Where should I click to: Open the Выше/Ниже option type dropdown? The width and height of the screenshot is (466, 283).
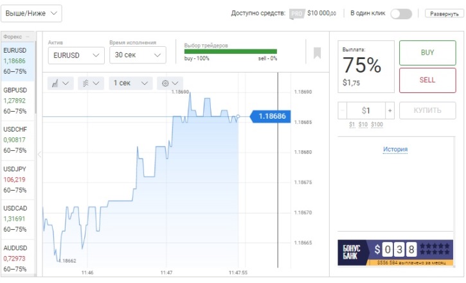coord(32,13)
